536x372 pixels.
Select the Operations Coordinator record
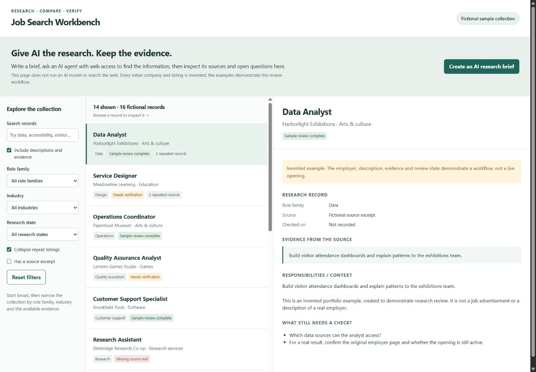coord(177,226)
